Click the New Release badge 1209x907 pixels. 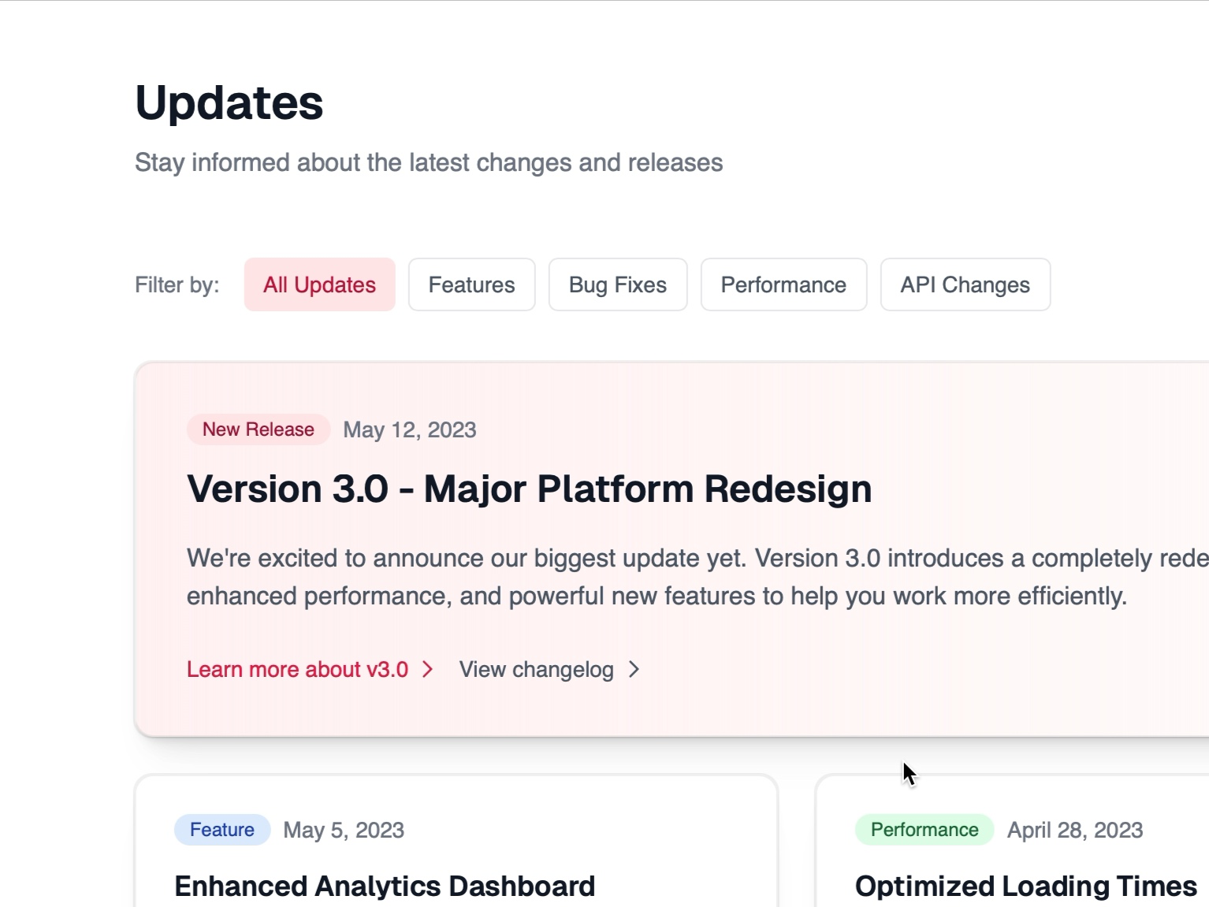click(258, 429)
